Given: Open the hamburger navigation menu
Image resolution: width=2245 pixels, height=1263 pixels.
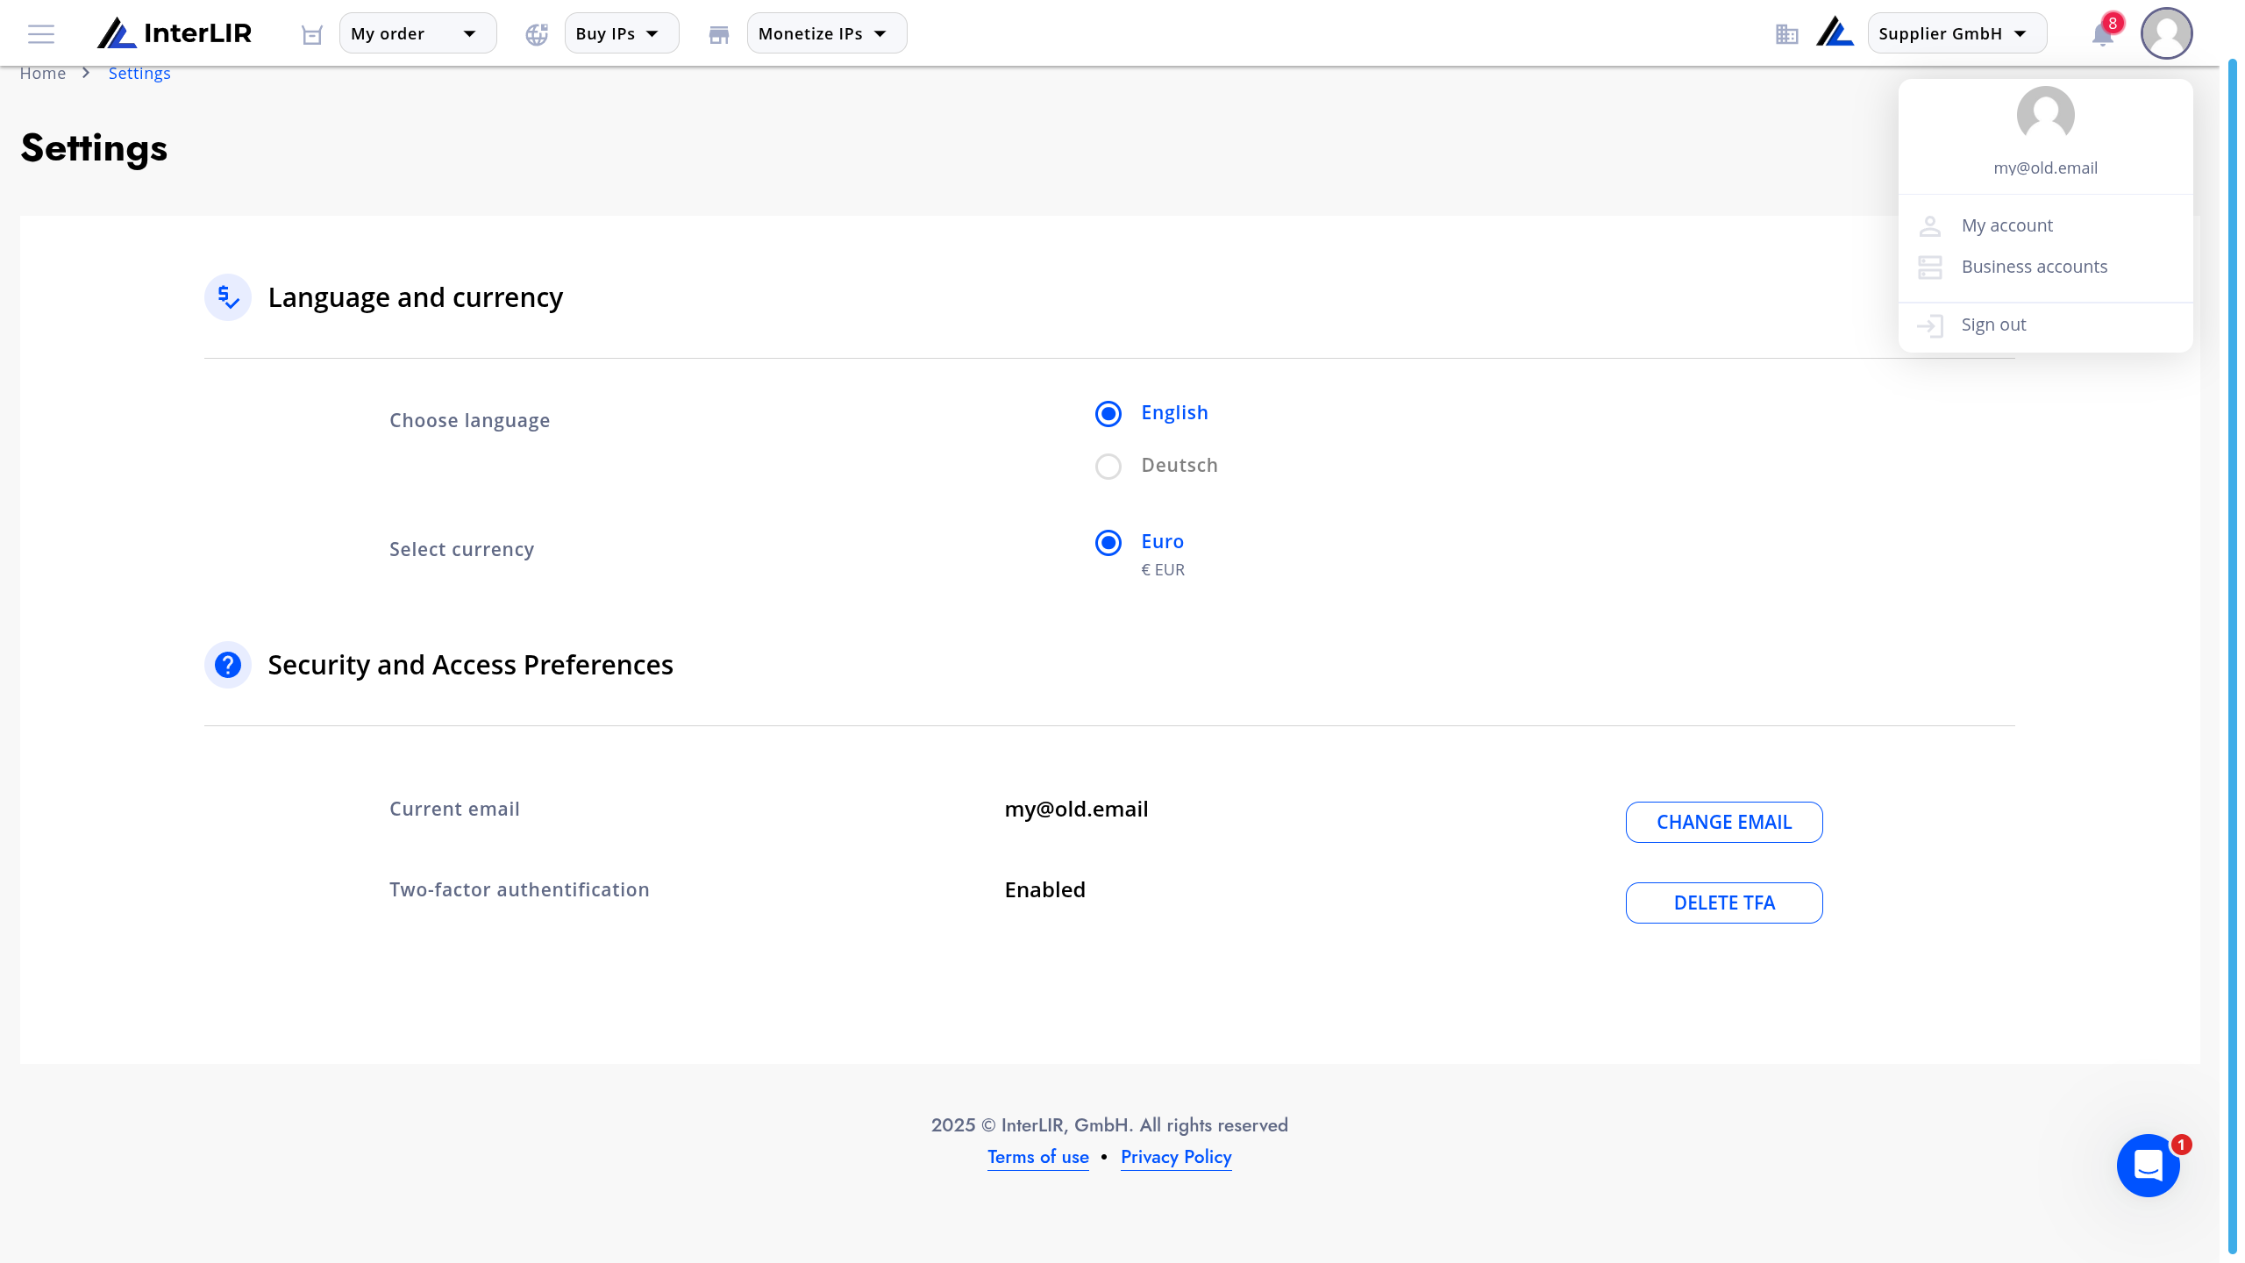Looking at the screenshot, I should tap(41, 34).
